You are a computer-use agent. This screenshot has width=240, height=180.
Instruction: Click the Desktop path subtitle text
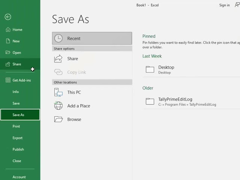pyautogui.click(x=164, y=72)
